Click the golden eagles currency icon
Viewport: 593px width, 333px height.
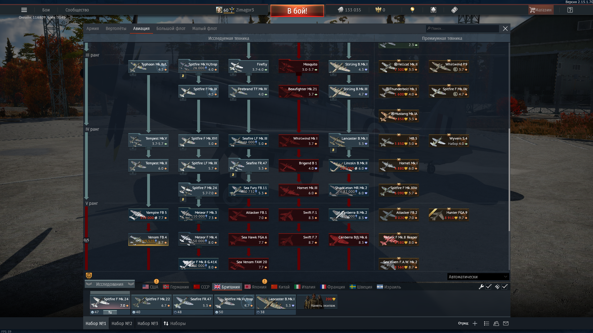[x=378, y=10]
